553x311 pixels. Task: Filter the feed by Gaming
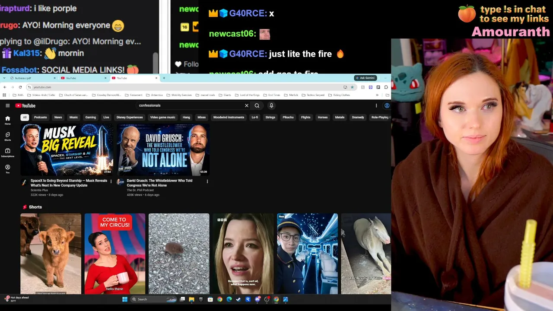click(x=91, y=117)
